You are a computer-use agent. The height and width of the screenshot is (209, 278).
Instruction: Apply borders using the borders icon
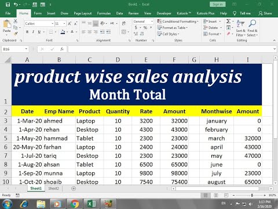click(x=51, y=32)
